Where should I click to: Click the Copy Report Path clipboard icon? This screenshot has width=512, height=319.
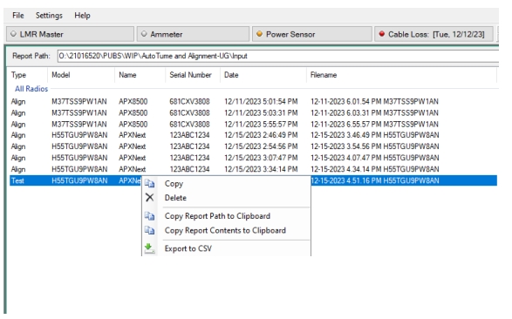click(149, 216)
